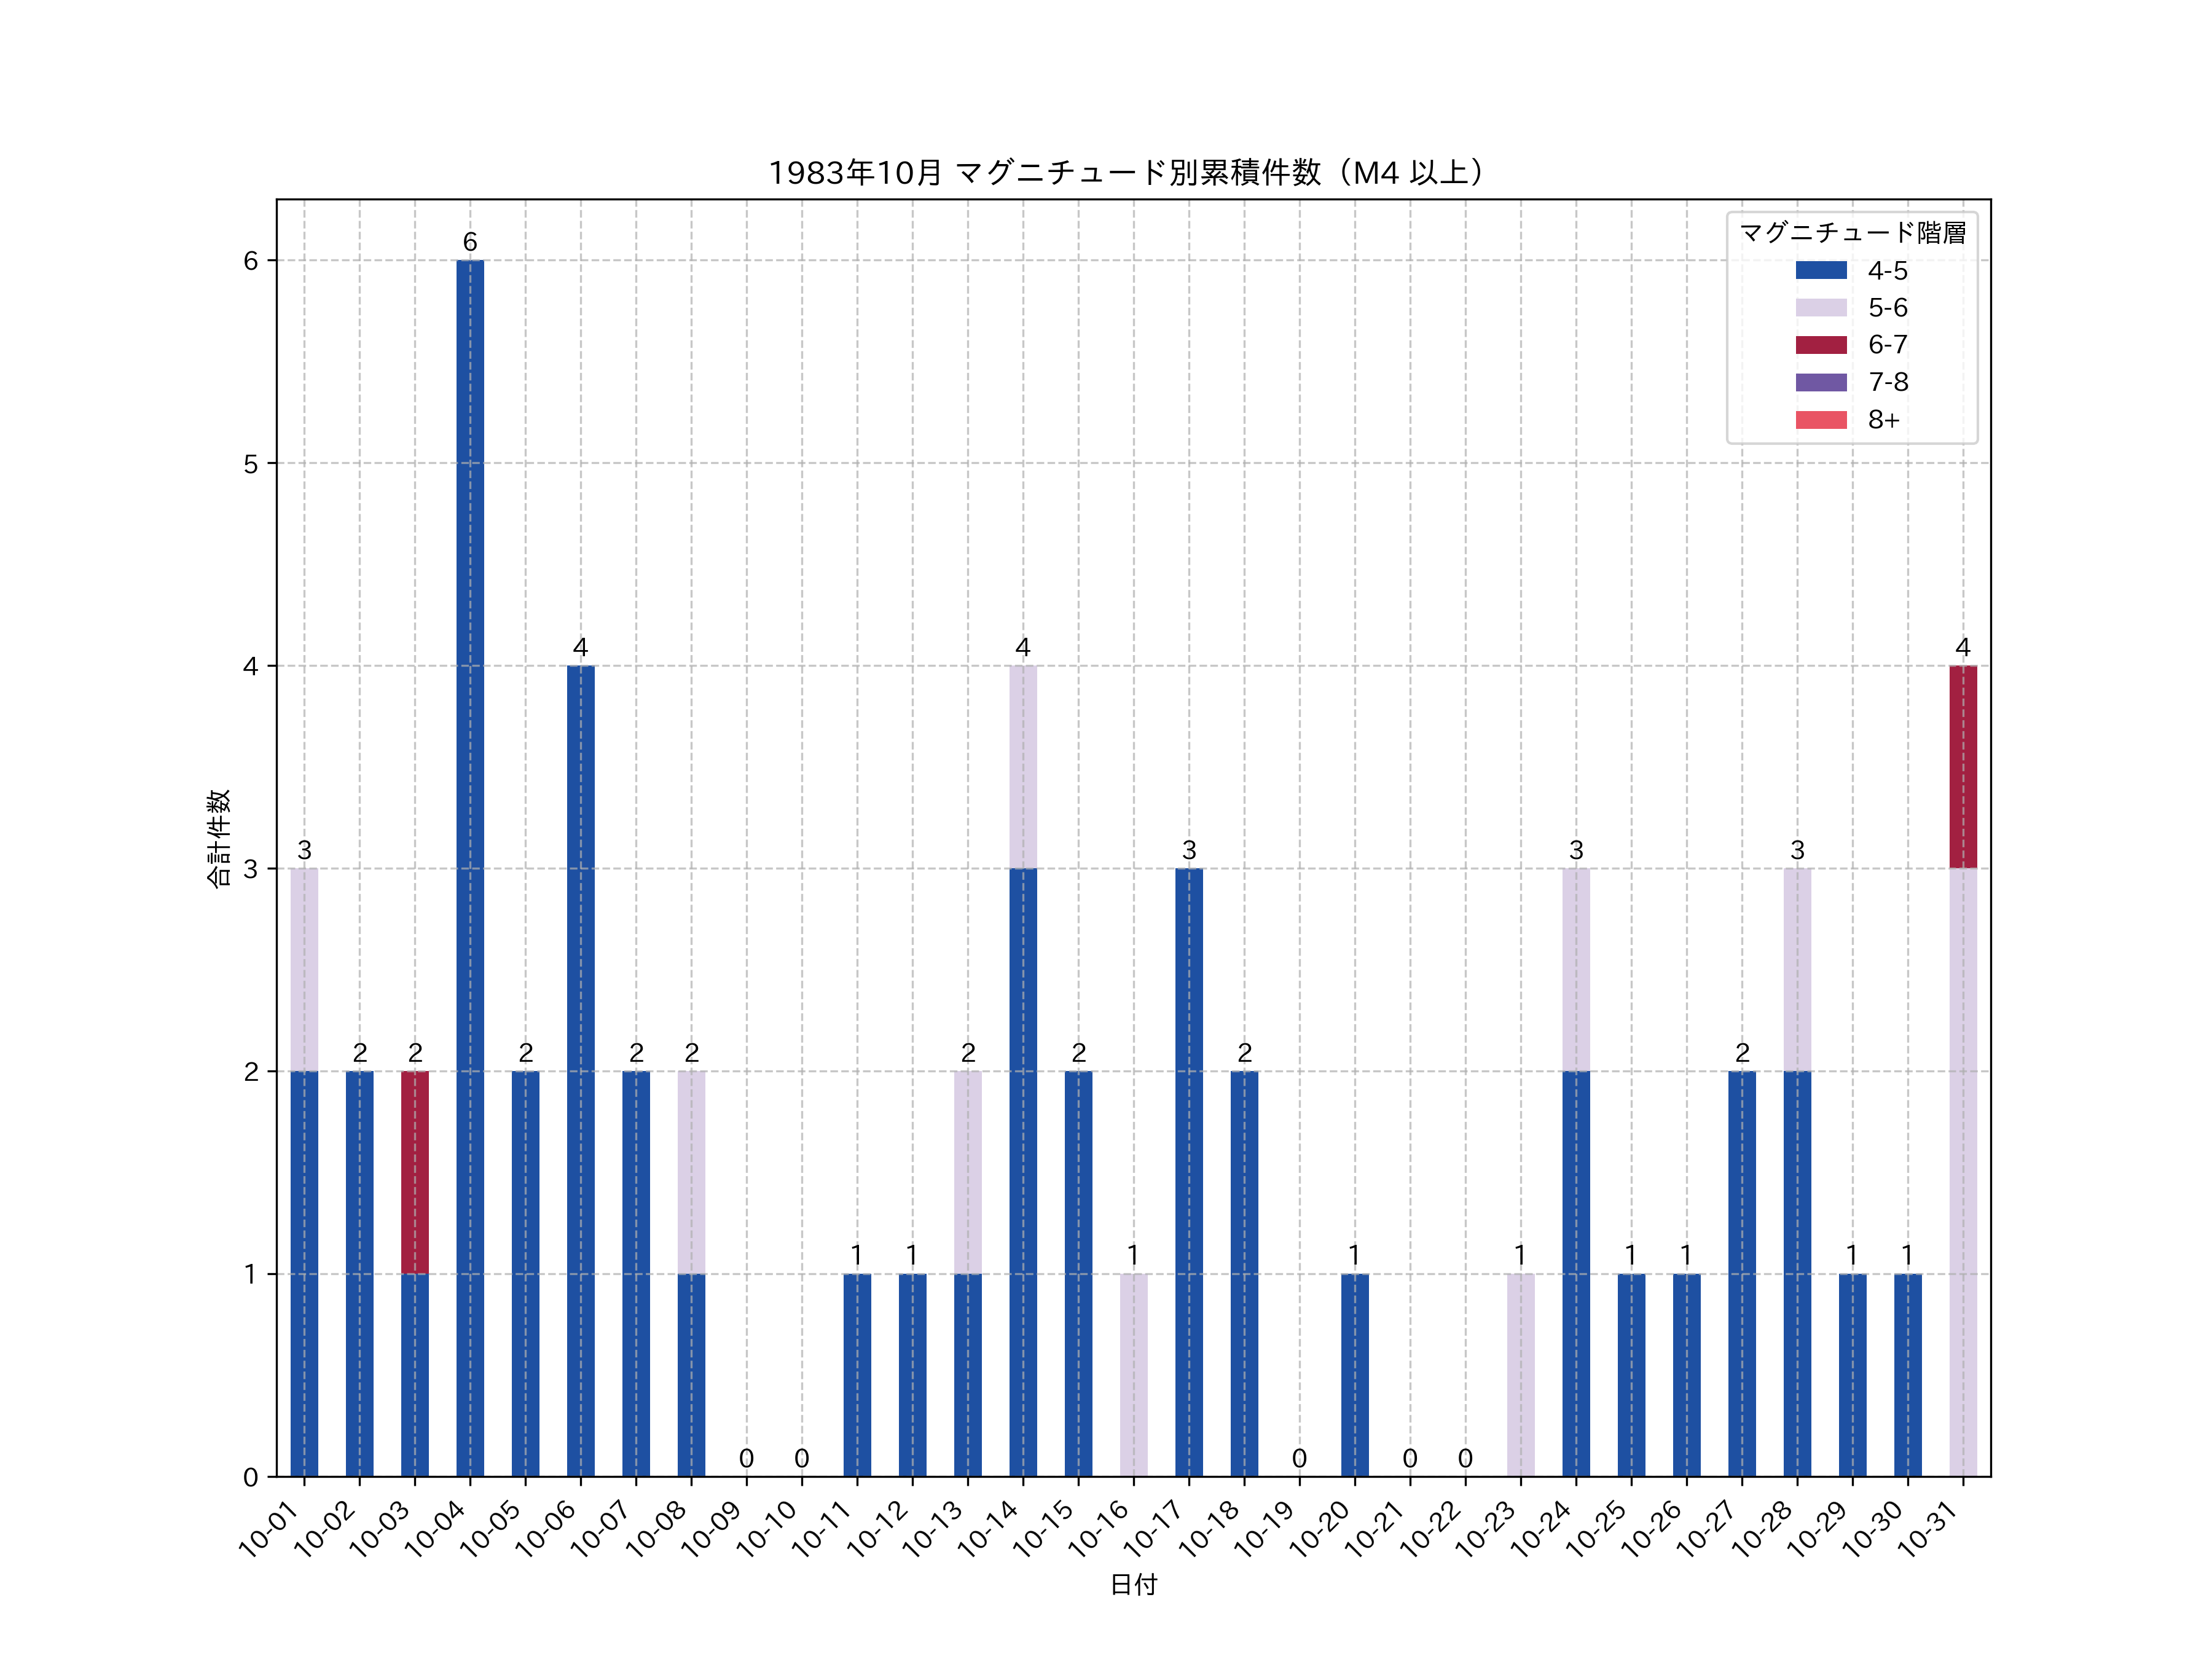Click the 合計件数 y-axis title
Image resolution: width=2212 pixels, height=1659 pixels.
click(x=219, y=838)
